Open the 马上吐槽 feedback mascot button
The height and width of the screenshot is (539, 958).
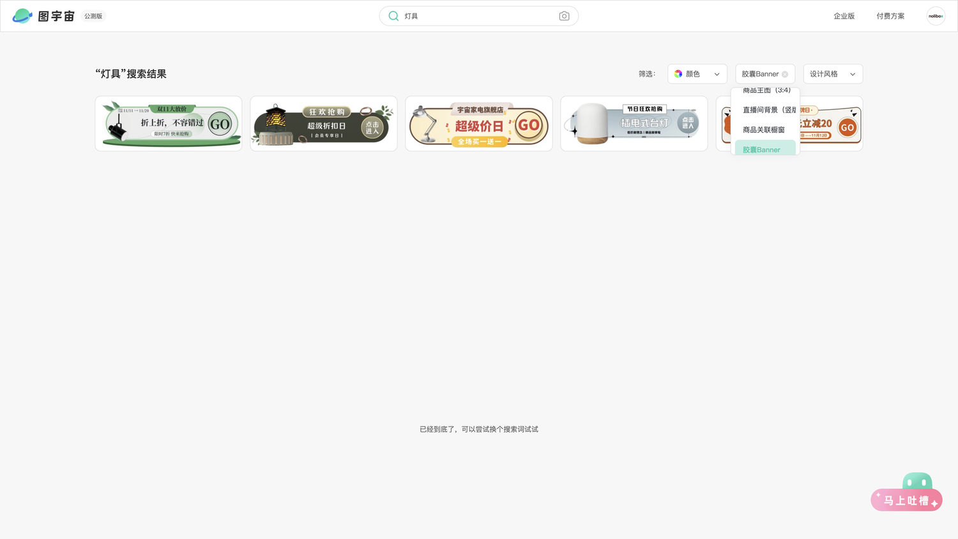[906, 492]
